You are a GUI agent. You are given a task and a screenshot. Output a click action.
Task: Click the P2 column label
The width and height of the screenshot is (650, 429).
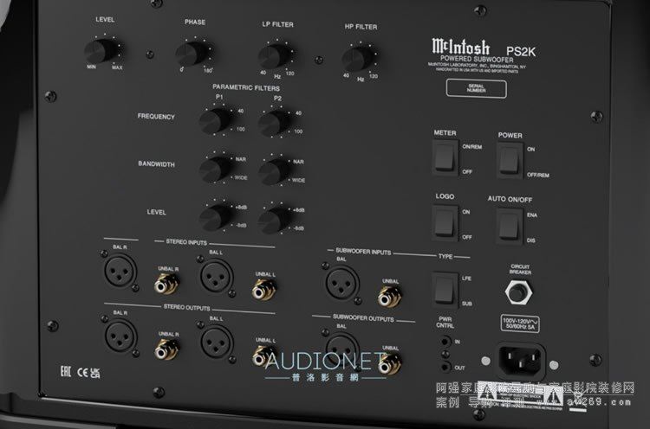coord(277,99)
